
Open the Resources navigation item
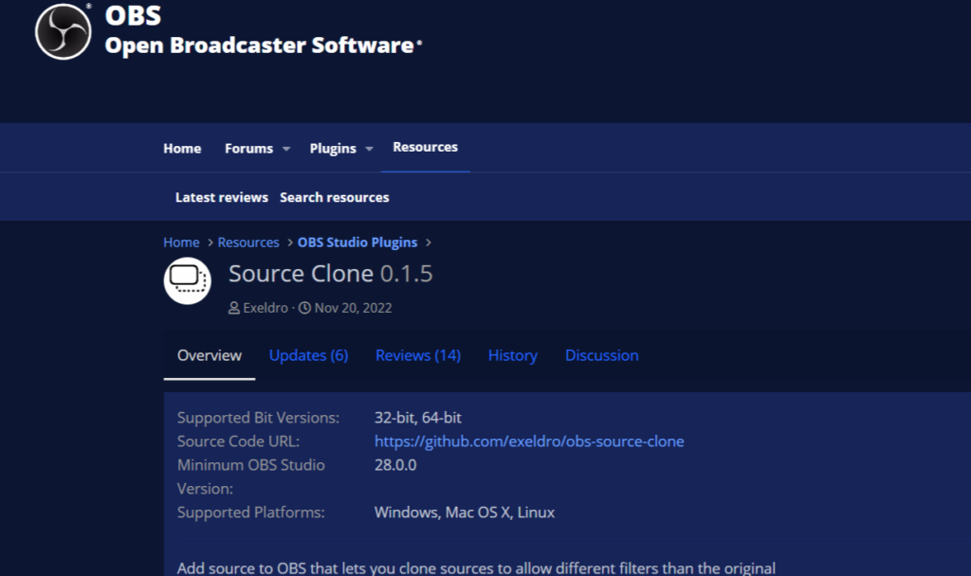click(x=426, y=147)
